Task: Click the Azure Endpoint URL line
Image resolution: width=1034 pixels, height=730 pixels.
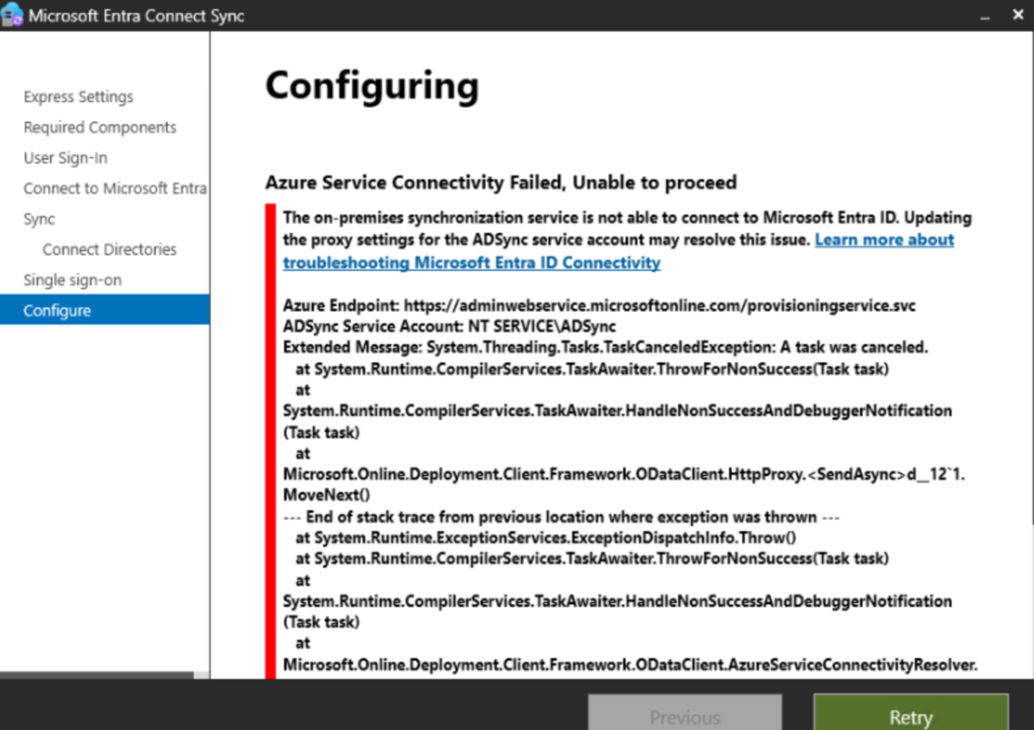Action: click(599, 305)
